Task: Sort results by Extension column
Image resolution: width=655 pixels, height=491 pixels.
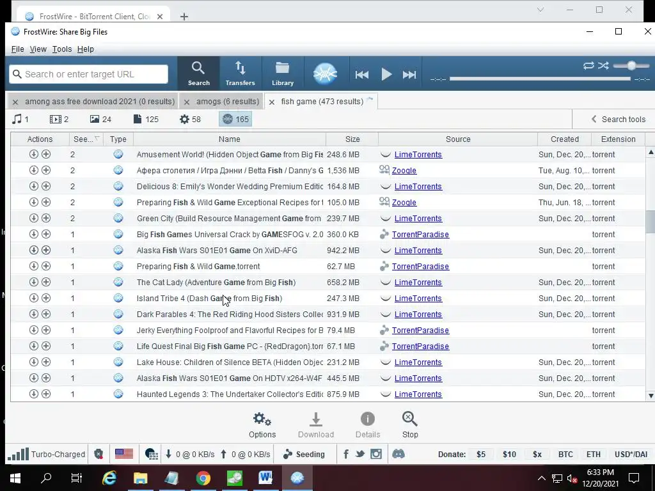Action: [619, 139]
